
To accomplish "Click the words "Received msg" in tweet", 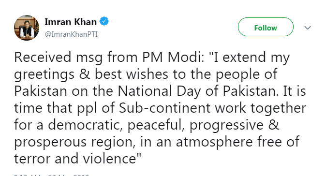I will (x=58, y=57).
